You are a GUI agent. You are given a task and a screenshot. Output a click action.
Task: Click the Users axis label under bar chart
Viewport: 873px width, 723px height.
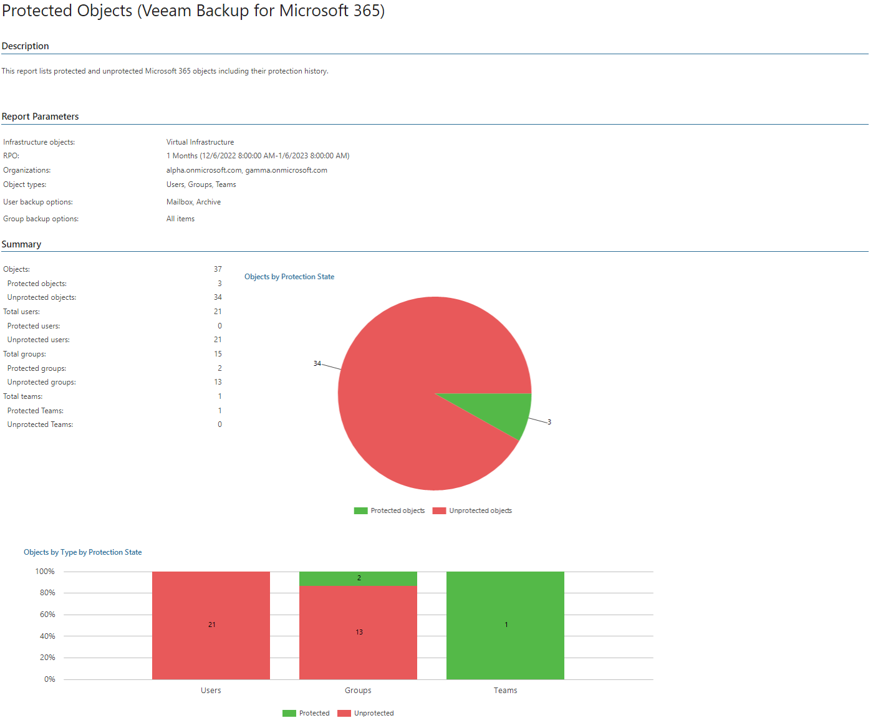(211, 691)
